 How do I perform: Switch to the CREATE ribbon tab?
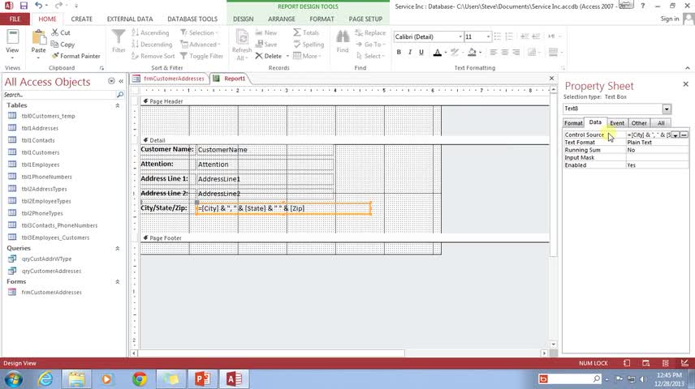click(82, 19)
